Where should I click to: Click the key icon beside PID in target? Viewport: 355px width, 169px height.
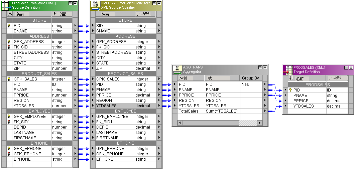coord(290,90)
